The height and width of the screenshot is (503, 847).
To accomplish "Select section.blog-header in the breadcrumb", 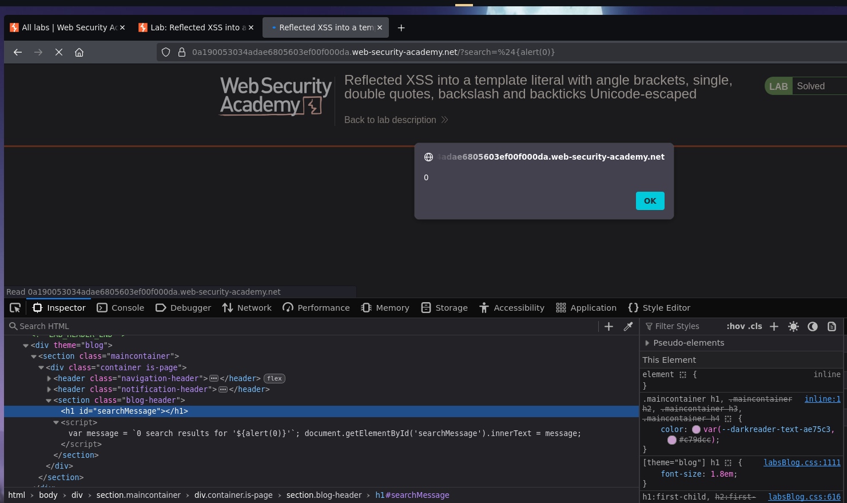I will pyautogui.click(x=324, y=495).
